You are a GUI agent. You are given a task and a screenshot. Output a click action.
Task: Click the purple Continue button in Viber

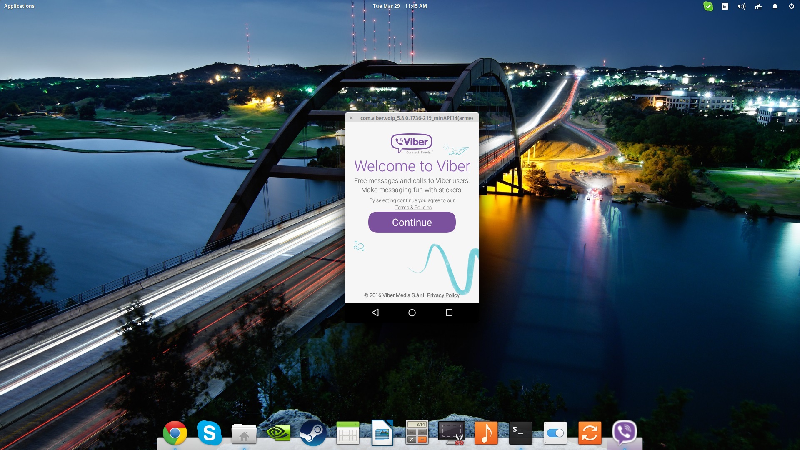(x=412, y=222)
